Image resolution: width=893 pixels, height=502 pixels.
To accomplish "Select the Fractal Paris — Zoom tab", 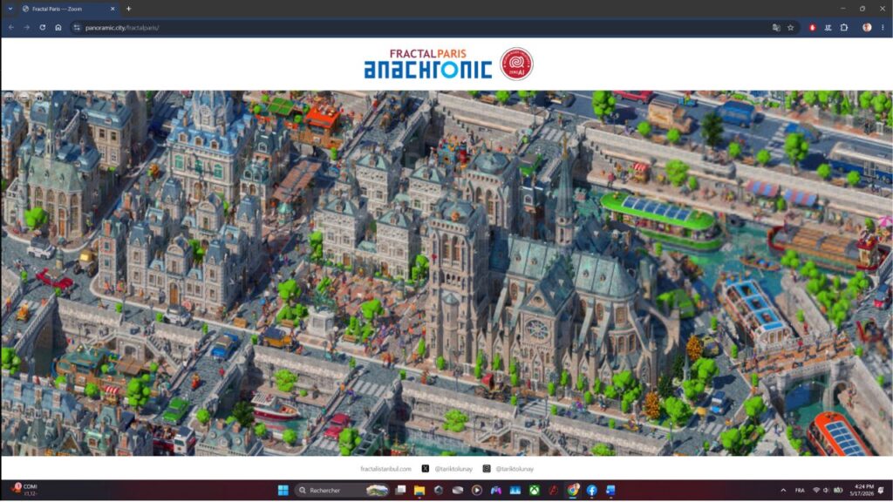I will click(68, 9).
